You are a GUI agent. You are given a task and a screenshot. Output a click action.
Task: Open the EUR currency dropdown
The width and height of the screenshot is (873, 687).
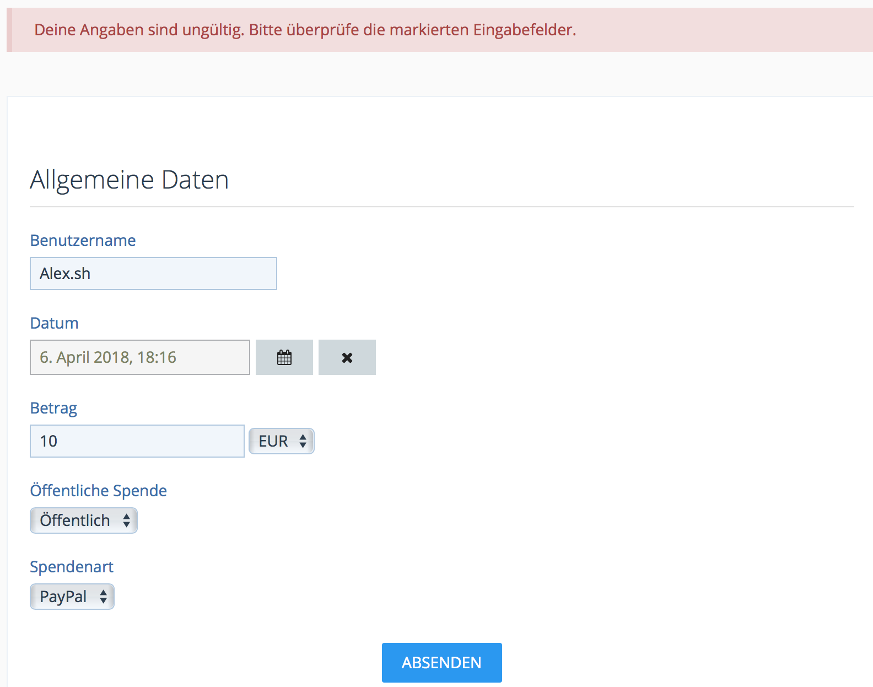coord(281,441)
